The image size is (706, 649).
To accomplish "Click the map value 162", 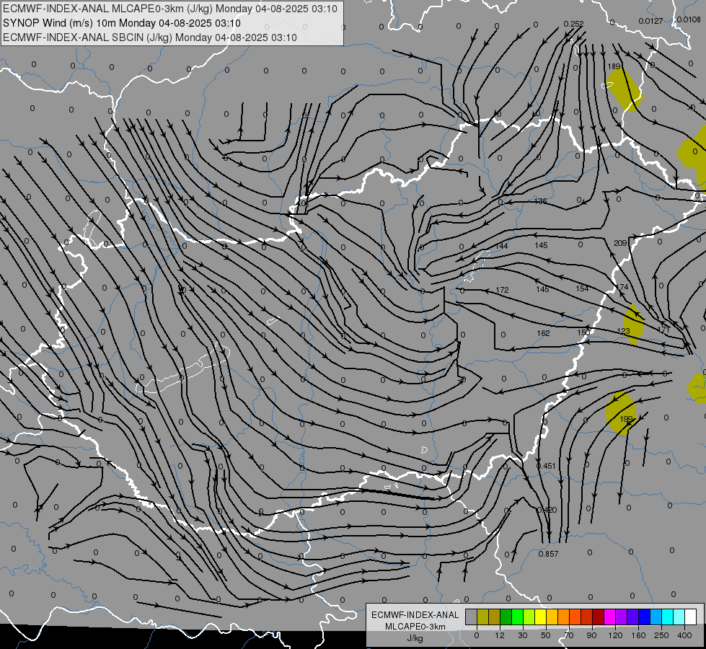I will click(543, 333).
